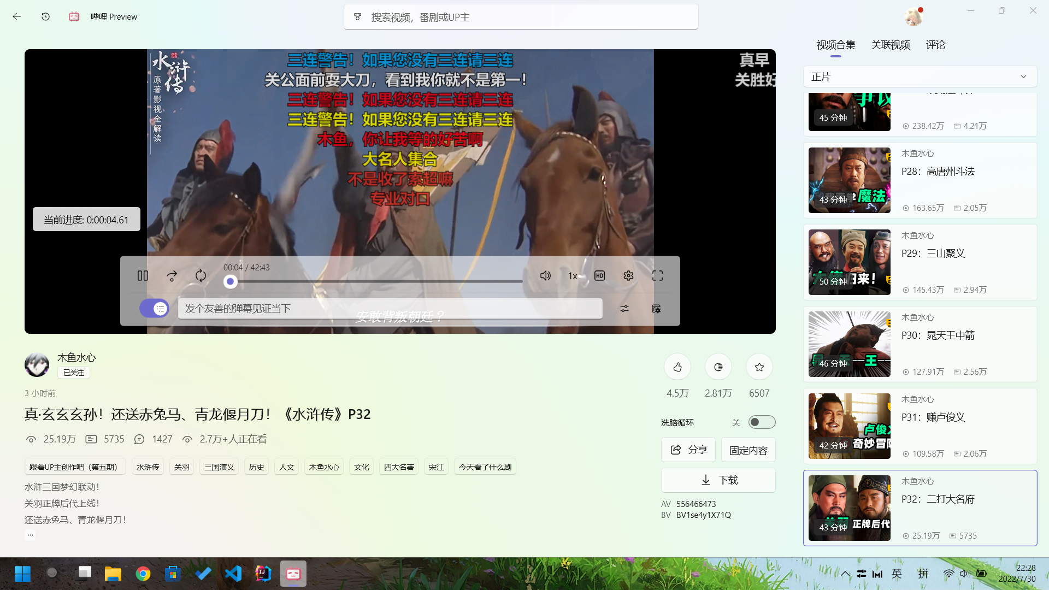The width and height of the screenshot is (1049, 590).
Task: Toggle the danmaku display switch
Action: (154, 309)
